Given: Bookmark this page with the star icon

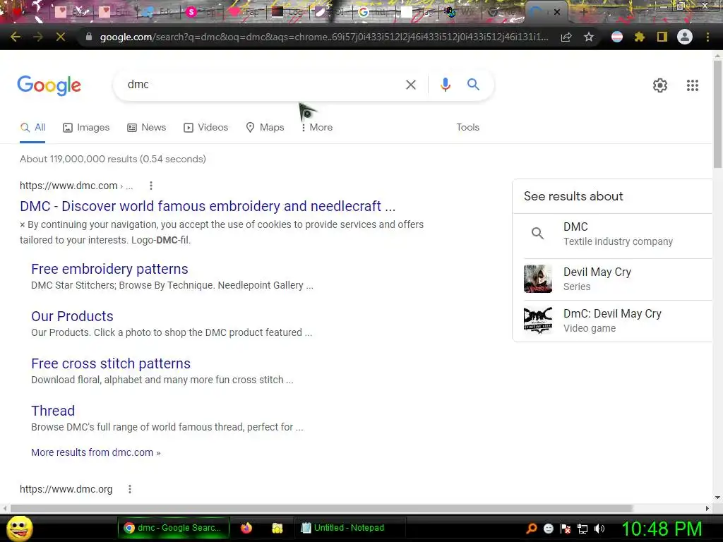Looking at the screenshot, I should point(589,37).
